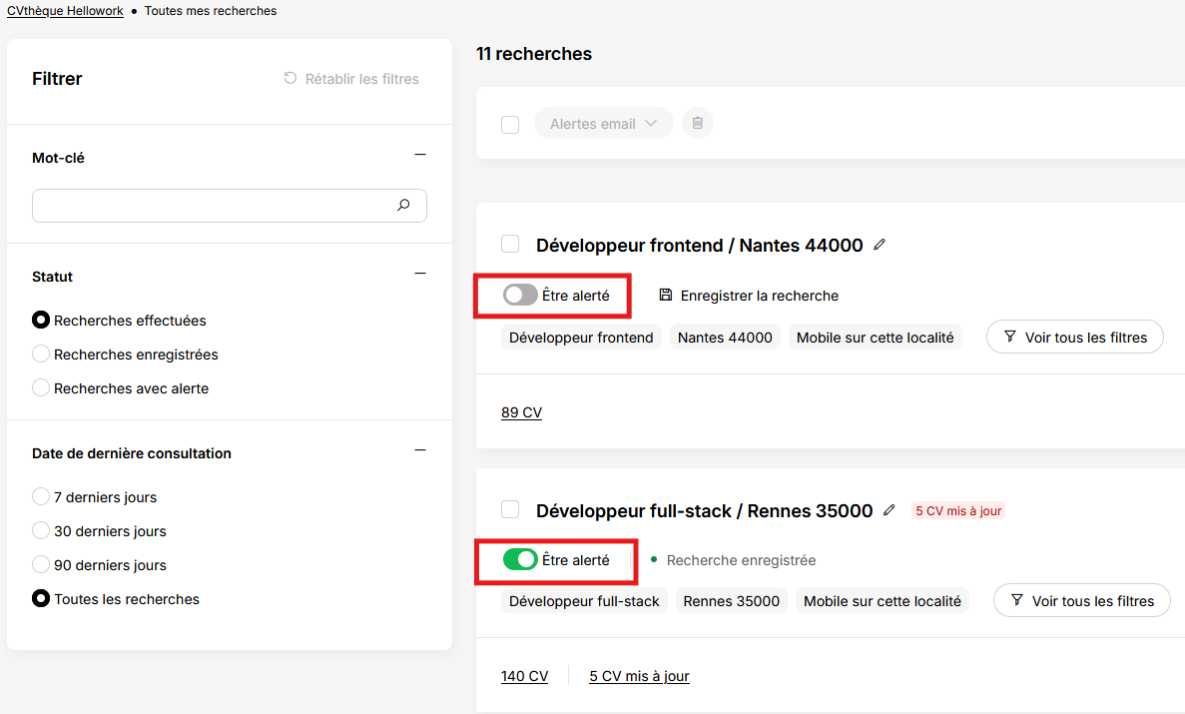Select the Recherches enregistrées radio option
Viewport: 1185px width, 714px height.
(41, 354)
